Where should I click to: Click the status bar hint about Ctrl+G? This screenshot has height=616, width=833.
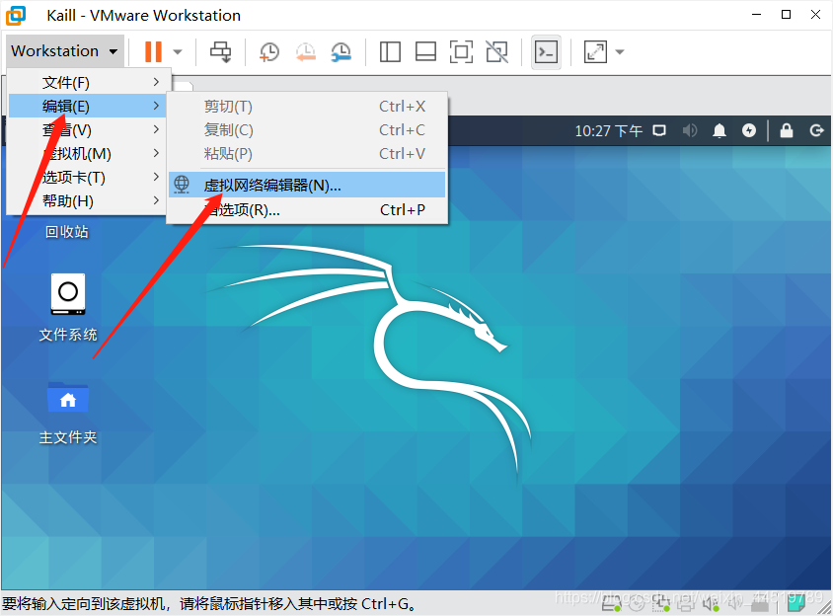(x=210, y=604)
